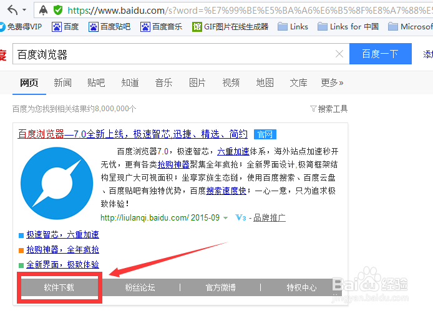The image size is (433, 313).
Task: Switch to the 视频 tab
Action: [231, 82]
